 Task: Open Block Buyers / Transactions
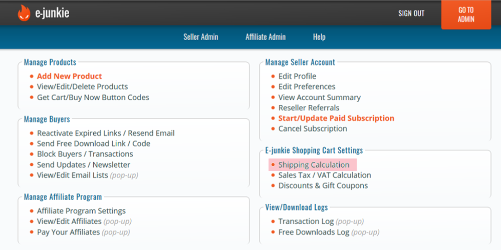(x=85, y=154)
